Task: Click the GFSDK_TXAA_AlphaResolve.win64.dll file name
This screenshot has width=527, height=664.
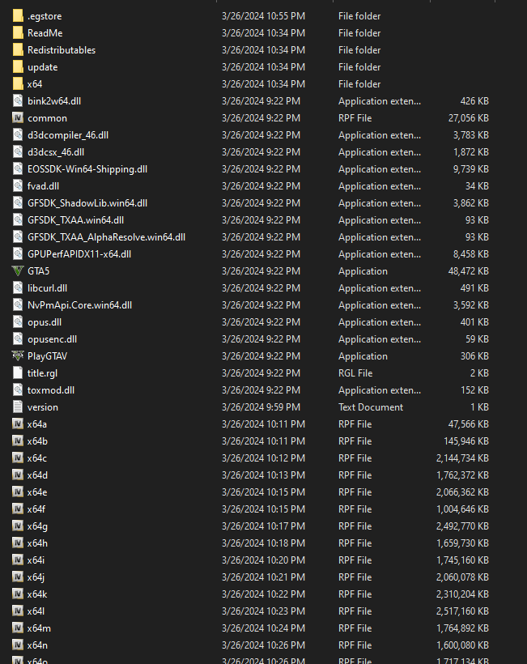Action: click(106, 237)
